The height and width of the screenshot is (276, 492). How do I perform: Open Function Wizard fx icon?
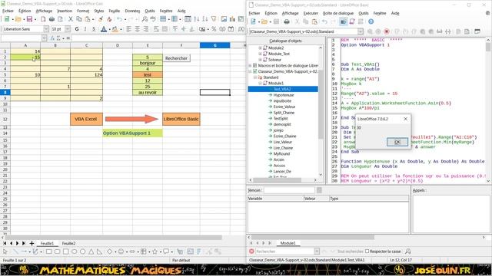tap(52, 38)
